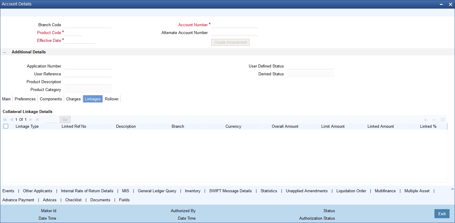Viewport: 455px width, 223px height.
Task: Open General Ledger Query
Action: pyautogui.click(x=157, y=191)
